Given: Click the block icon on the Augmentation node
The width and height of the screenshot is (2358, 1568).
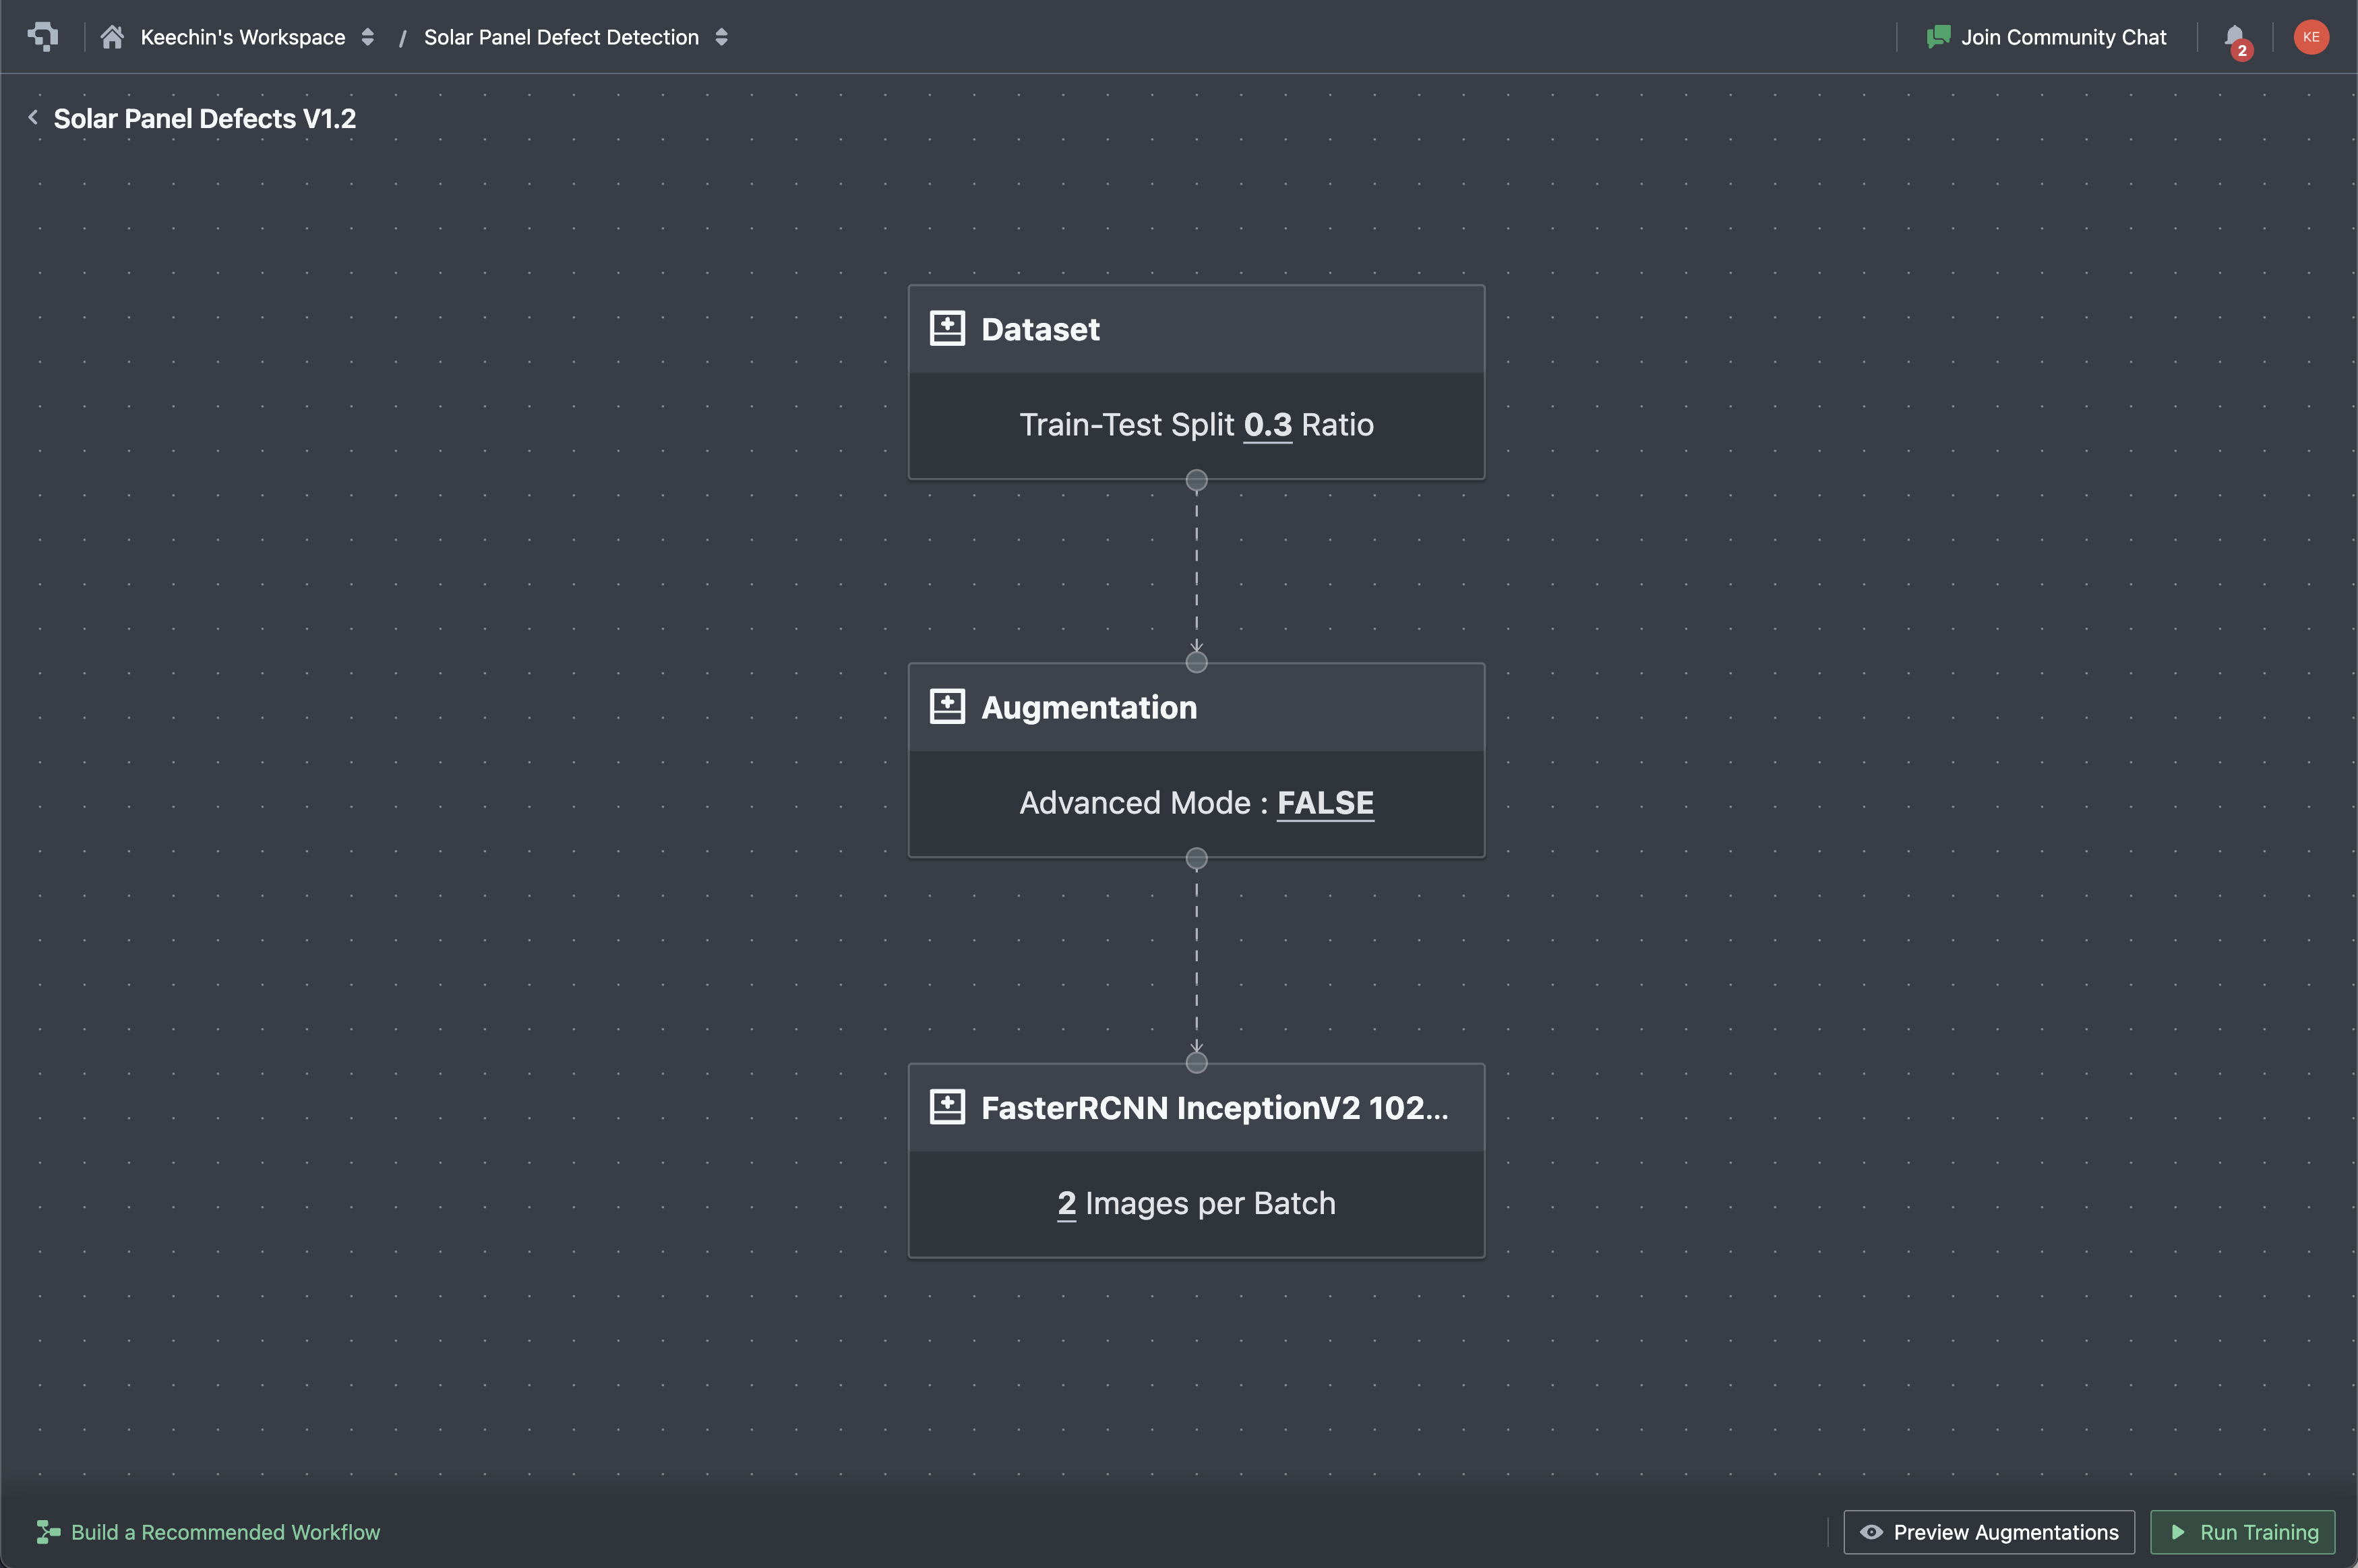Looking at the screenshot, I should tap(946, 705).
